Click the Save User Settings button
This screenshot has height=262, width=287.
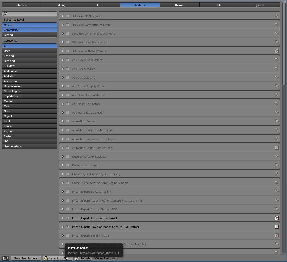(x=26, y=258)
